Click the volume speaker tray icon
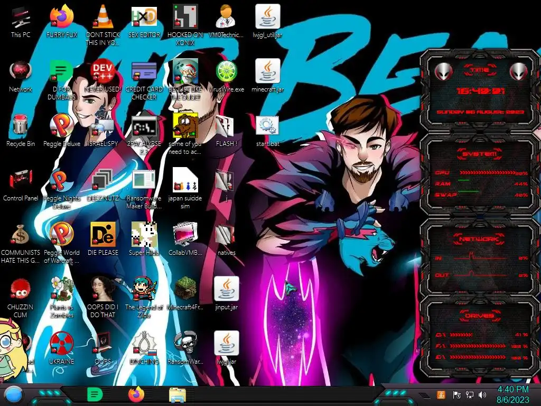Image resolution: width=541 pixels, height=406 pixels. (x=483, y=395)
